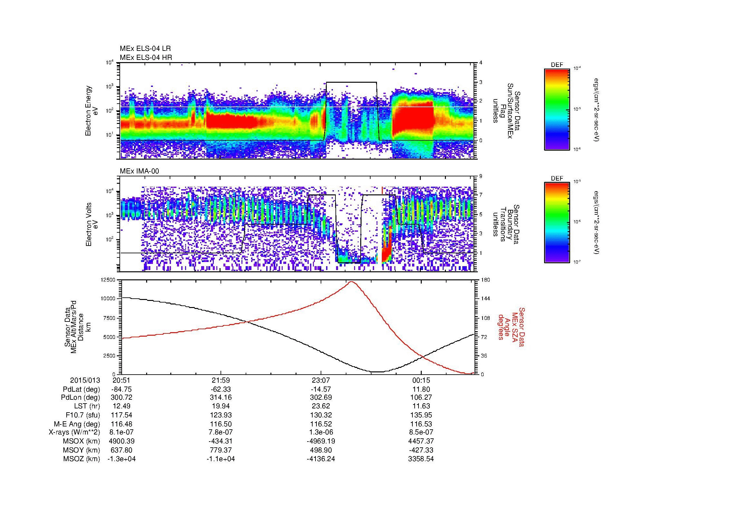Click the 'Boundary Transitions unitless' axis label
Viewport: 753px width, 532px height.
coord(507,224)
